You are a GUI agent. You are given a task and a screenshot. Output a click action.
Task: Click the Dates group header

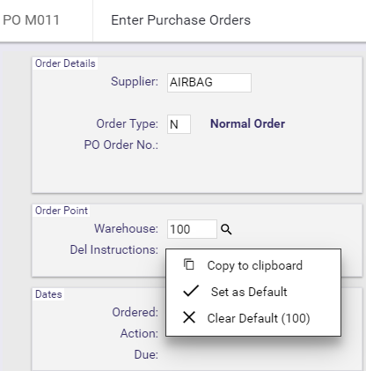tap(48, 294)
